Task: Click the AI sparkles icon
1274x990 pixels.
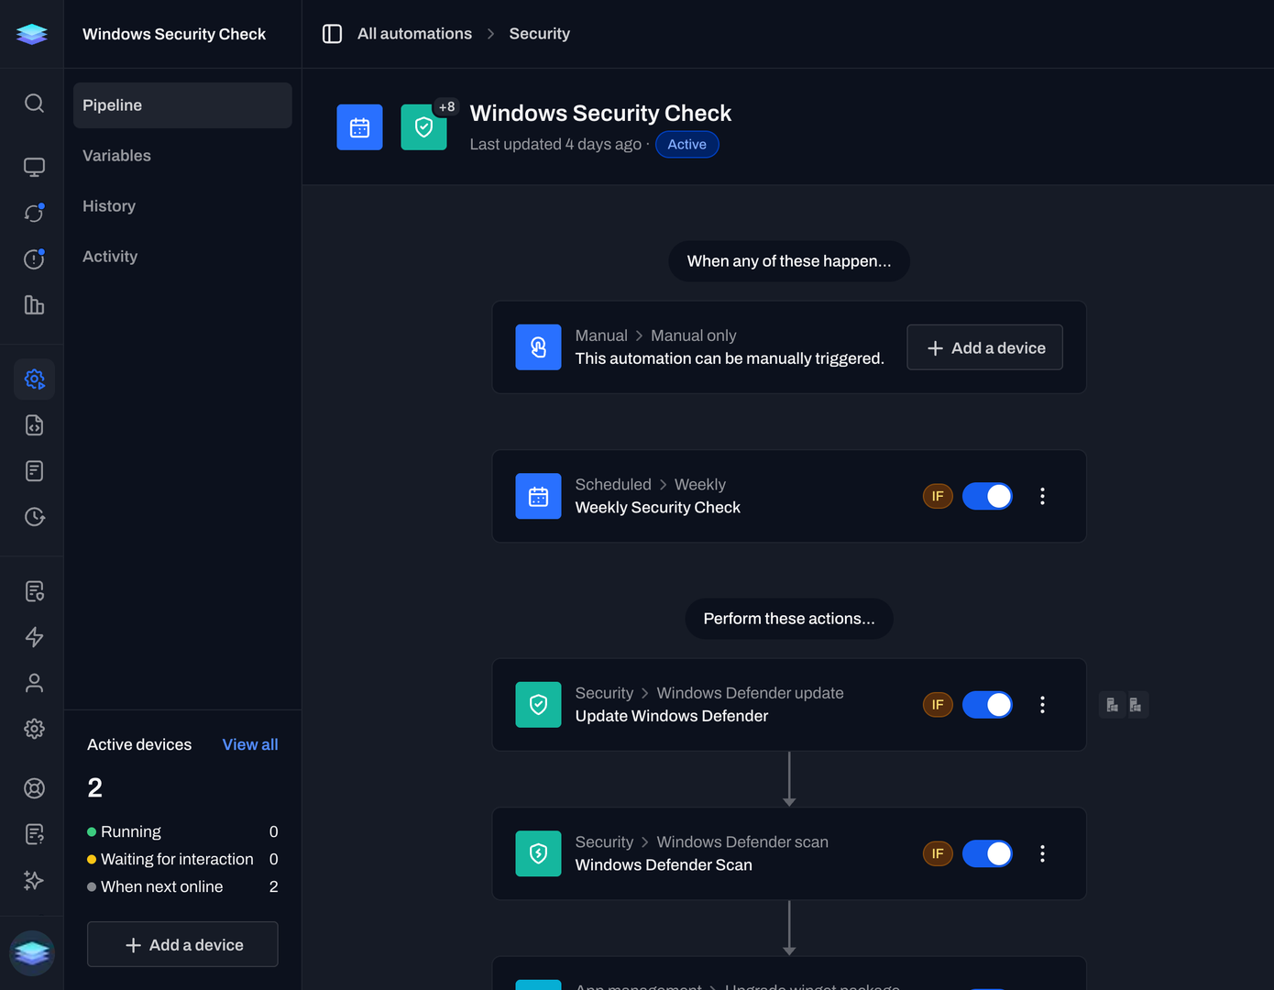Action: coord(34,880)
